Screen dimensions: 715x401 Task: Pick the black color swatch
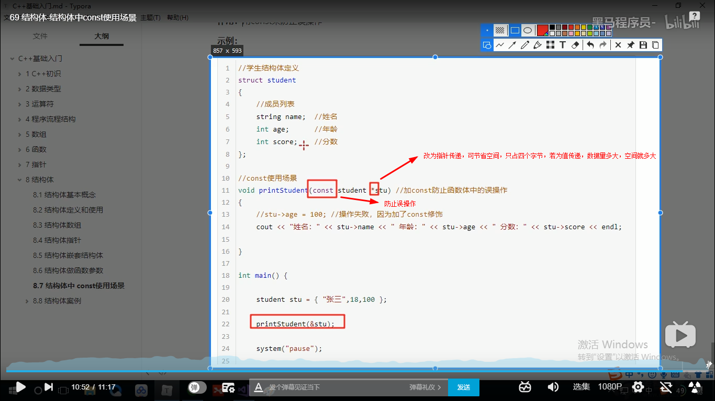[552, 27]
